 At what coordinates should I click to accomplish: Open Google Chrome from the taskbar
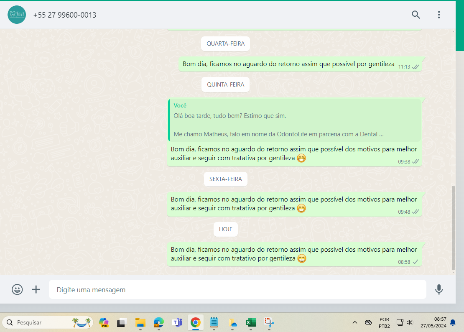pyautogui.click(x=195, y=322)
